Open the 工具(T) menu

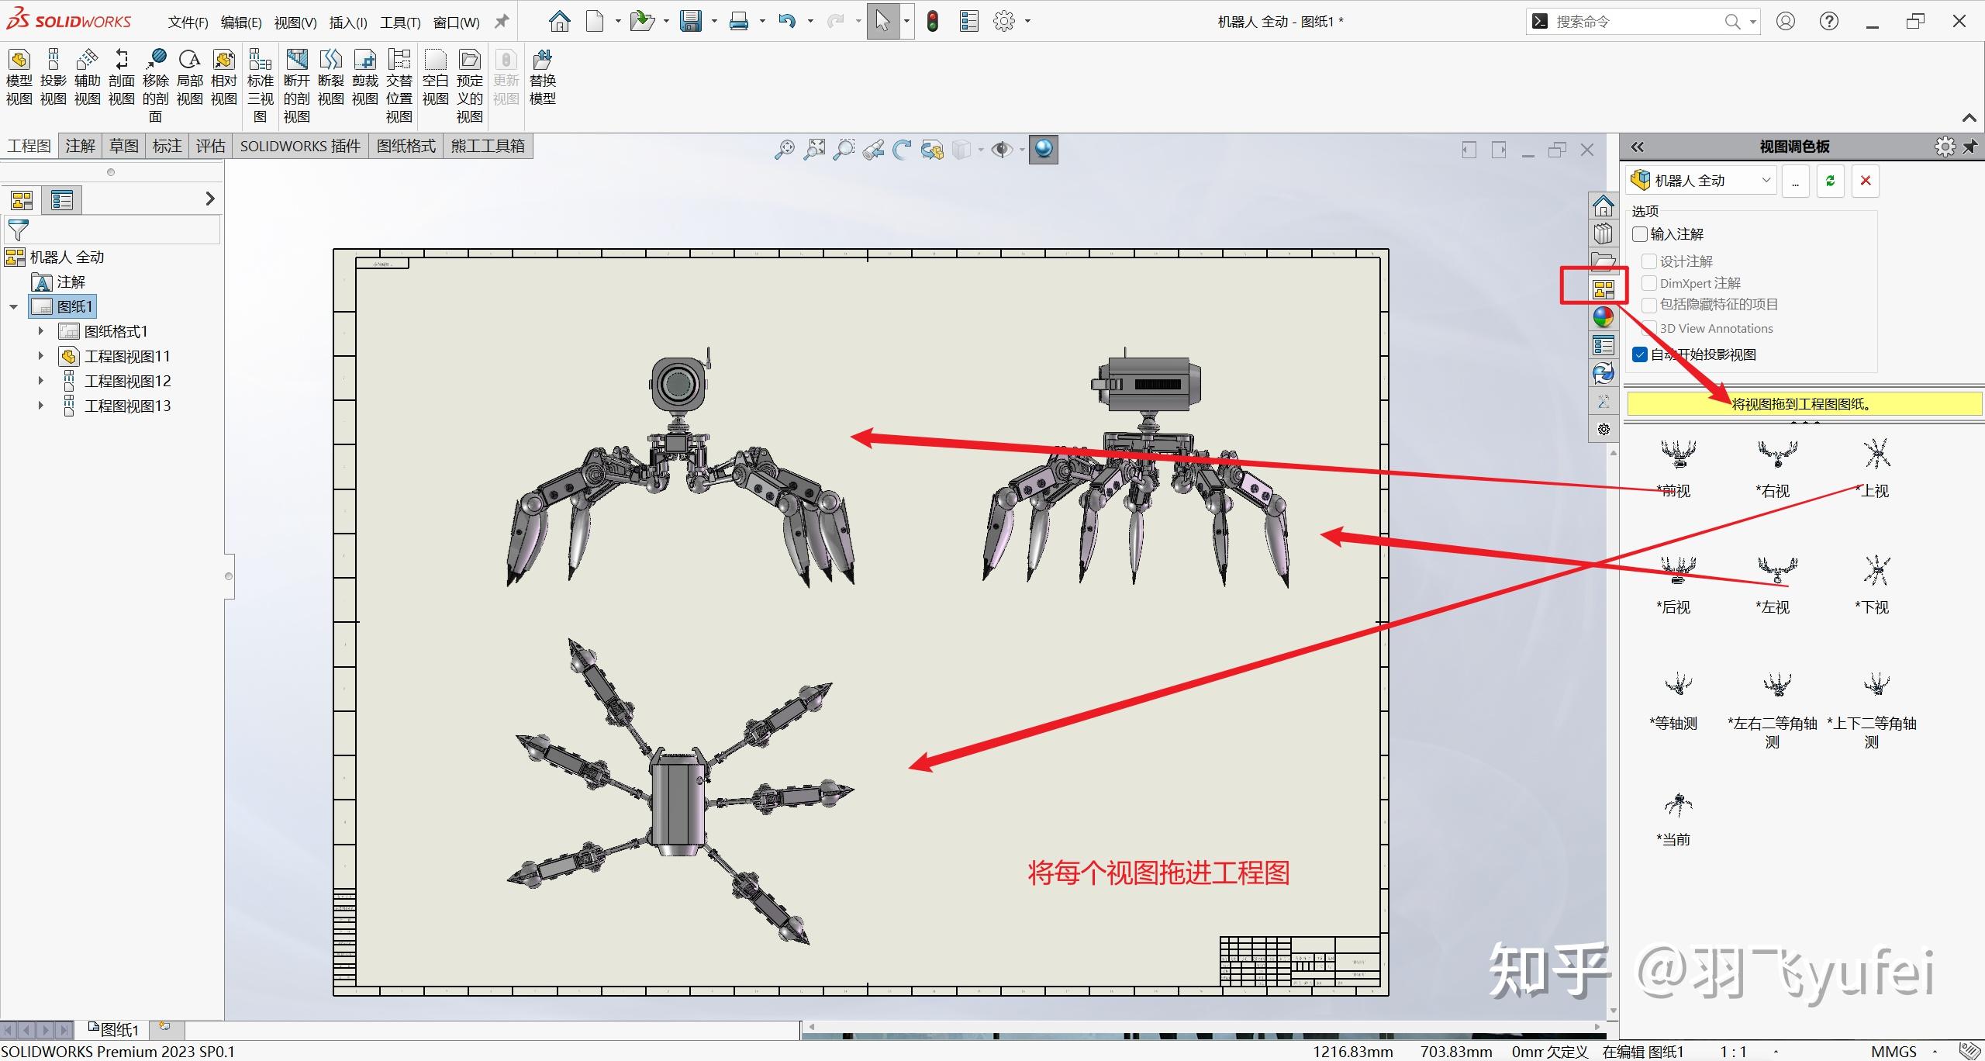pyautogui.click(x=400, y=22)
